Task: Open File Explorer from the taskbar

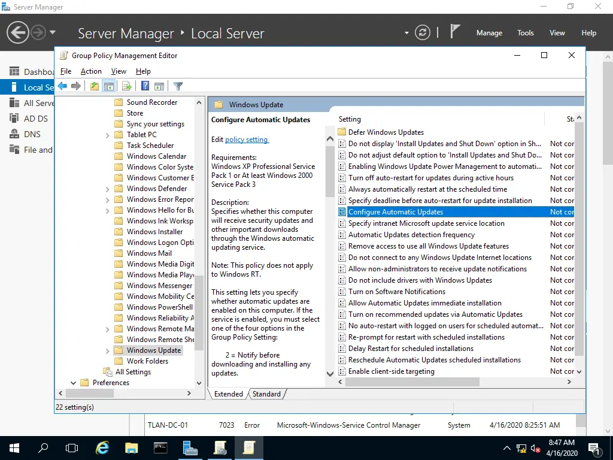Action: click(131, 448)
